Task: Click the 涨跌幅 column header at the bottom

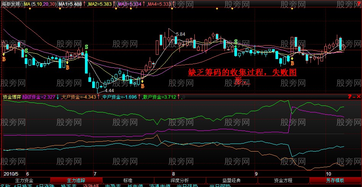Action: pos(91,185)
